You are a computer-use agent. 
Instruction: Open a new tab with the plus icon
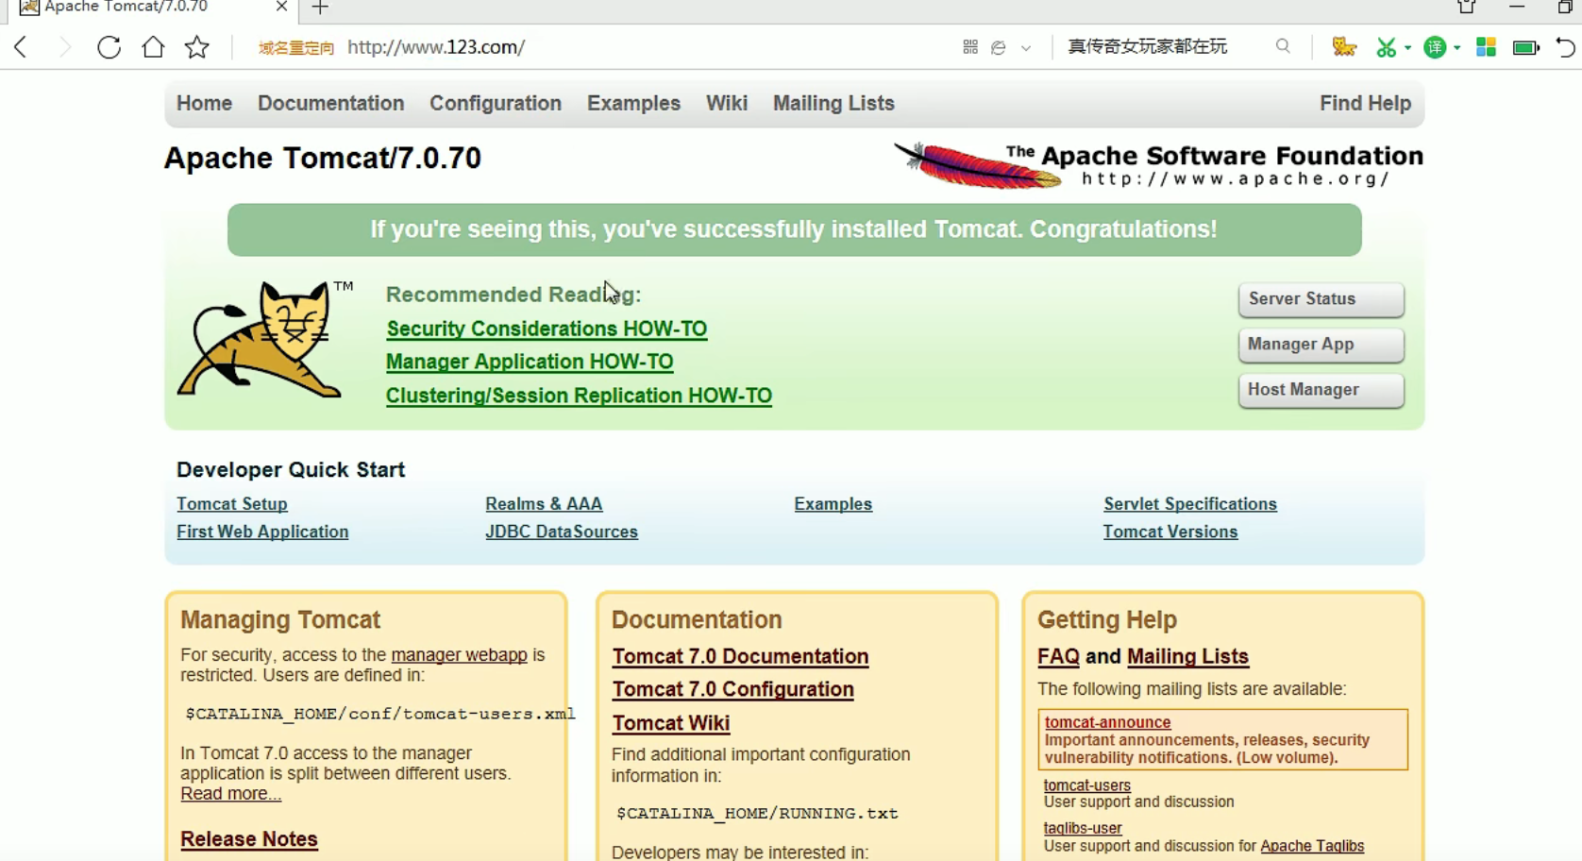coord(320,8)
